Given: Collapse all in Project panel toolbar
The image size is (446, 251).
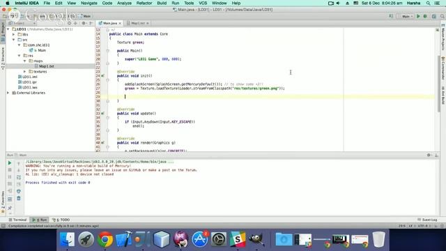Looking at the screenshot, I should pos(76,23).
